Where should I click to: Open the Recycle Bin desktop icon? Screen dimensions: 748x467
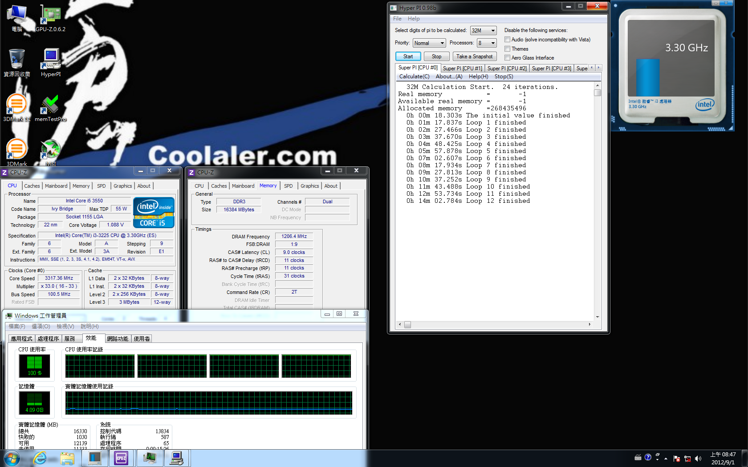[17, 63]
